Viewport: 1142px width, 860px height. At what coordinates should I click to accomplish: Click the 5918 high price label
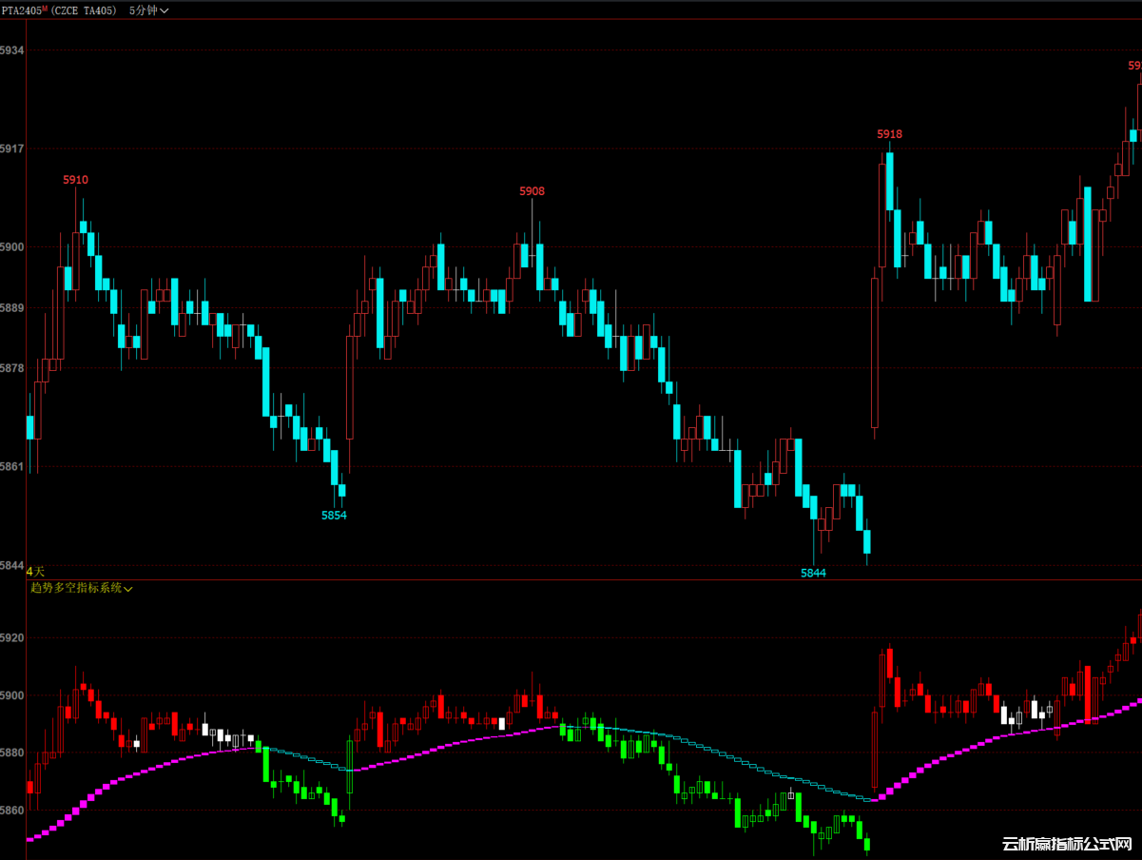pos(890,134)
